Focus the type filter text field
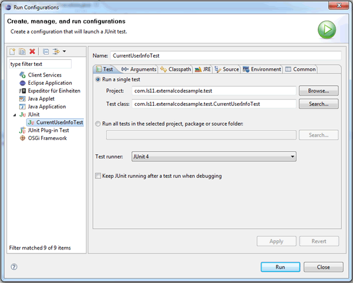 tap(41, 64)
